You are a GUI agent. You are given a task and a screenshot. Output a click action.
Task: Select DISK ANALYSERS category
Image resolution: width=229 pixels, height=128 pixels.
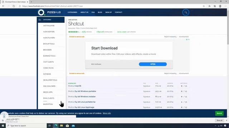click(49, 86)
